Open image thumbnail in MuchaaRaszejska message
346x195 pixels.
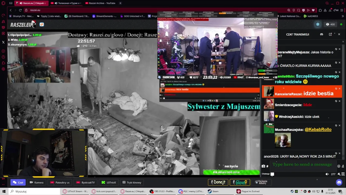(283, 140)
